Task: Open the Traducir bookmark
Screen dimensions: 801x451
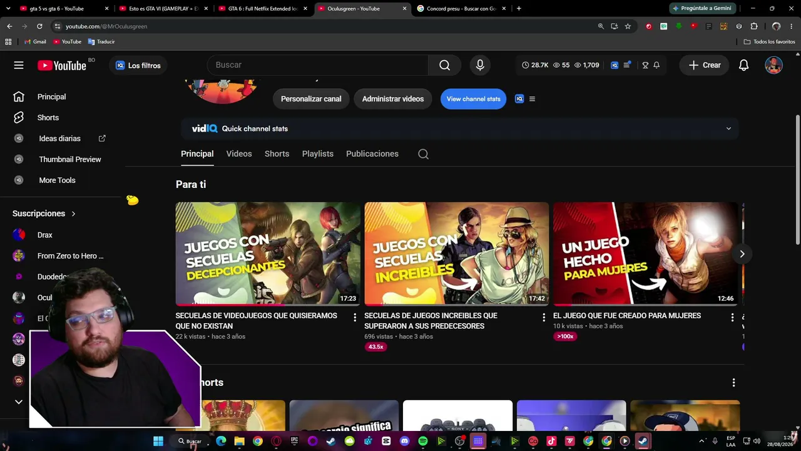Action: point(101,41)
